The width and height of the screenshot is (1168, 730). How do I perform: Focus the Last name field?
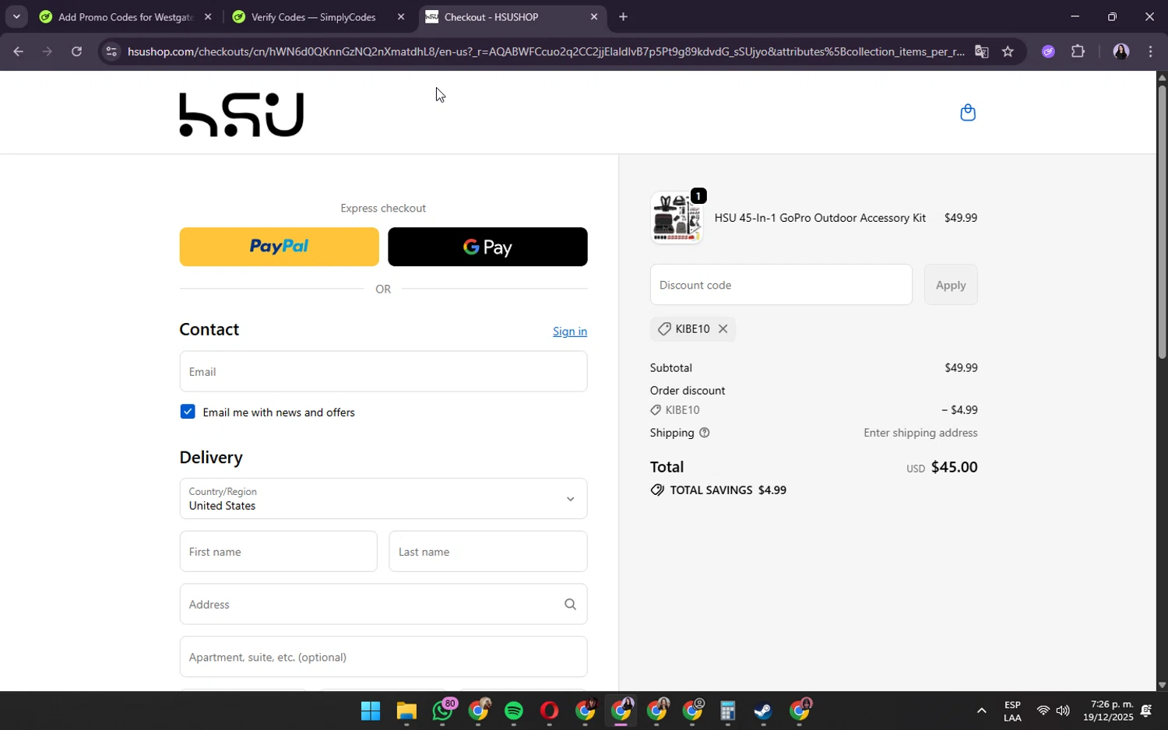[x=487, y=552]
